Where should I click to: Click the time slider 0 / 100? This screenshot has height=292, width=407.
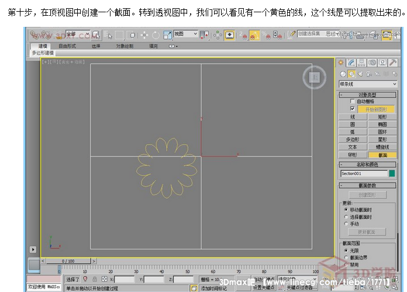click(68, 261)
